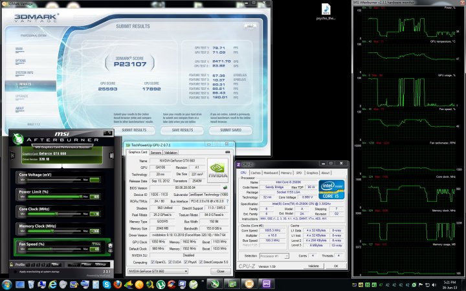The height and width of the screenshot is (291, 466).
Task: Click the purple CPU-Z taskbar button
Action: click(266, 284)
